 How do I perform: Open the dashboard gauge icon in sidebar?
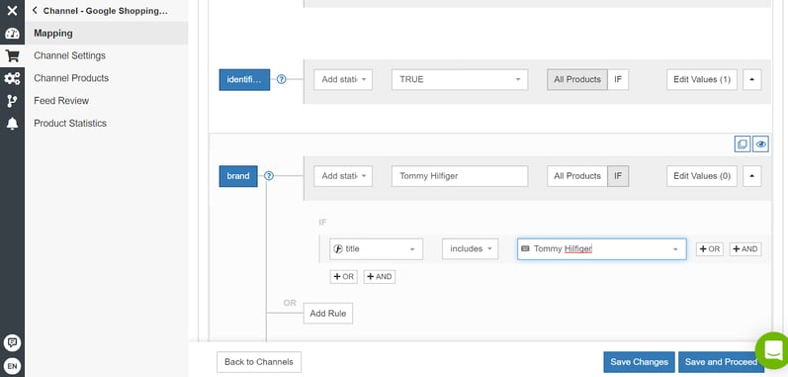pyautogui.click(x=12, y=34)
